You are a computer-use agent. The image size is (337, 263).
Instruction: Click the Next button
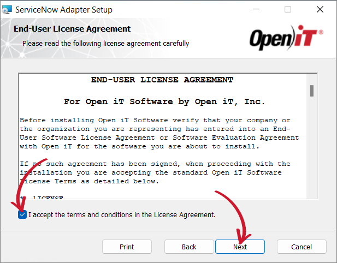pyautogui.click(x=240, y=247)
